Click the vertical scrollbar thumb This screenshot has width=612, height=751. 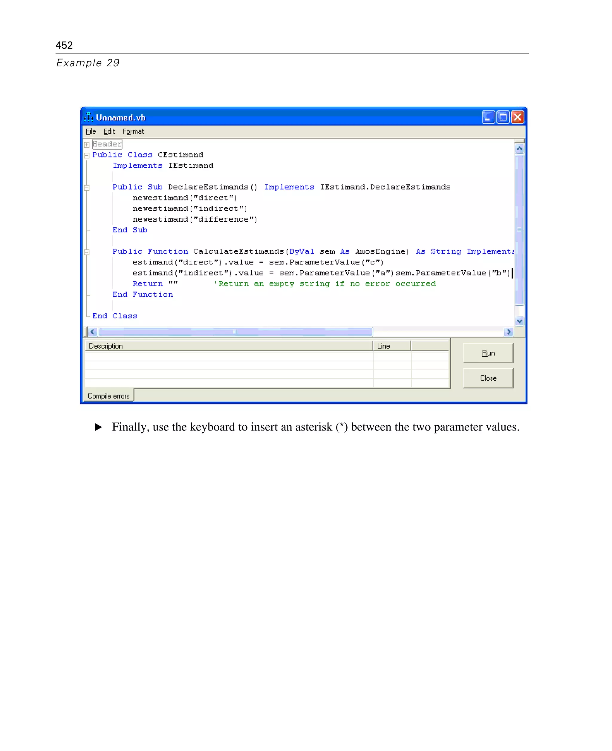tap(519, 229)
